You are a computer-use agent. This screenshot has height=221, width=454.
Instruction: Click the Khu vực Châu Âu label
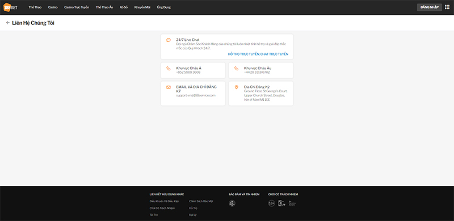click(x=258, y=68)
